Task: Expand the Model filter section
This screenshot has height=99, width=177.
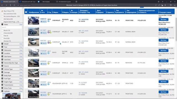Action: [2, 44]
